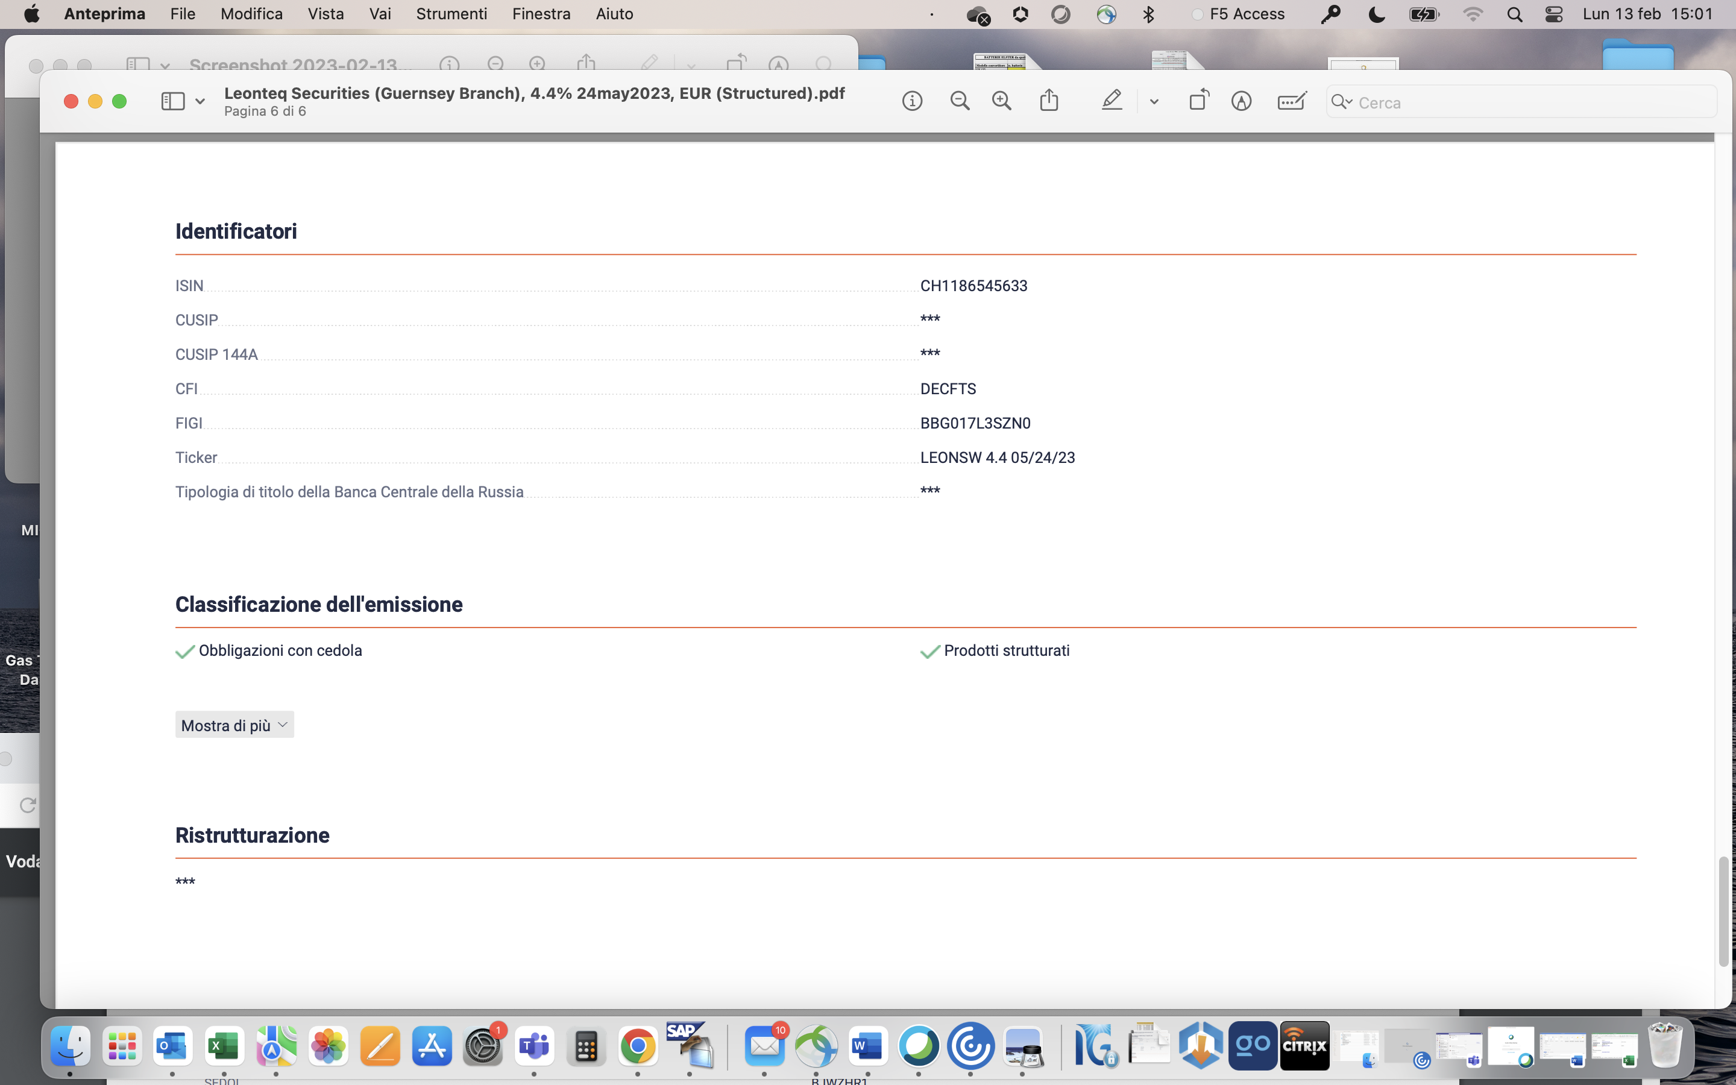
Task: Show the battery status menu
Action: tap(1424, 14)
